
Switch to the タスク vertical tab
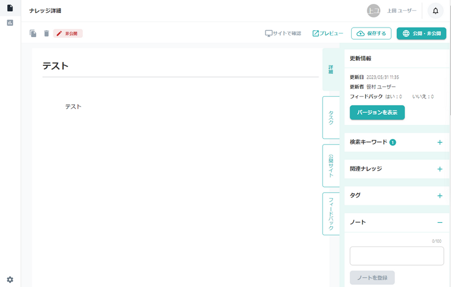pyautogui.click(x=331, y=117)
